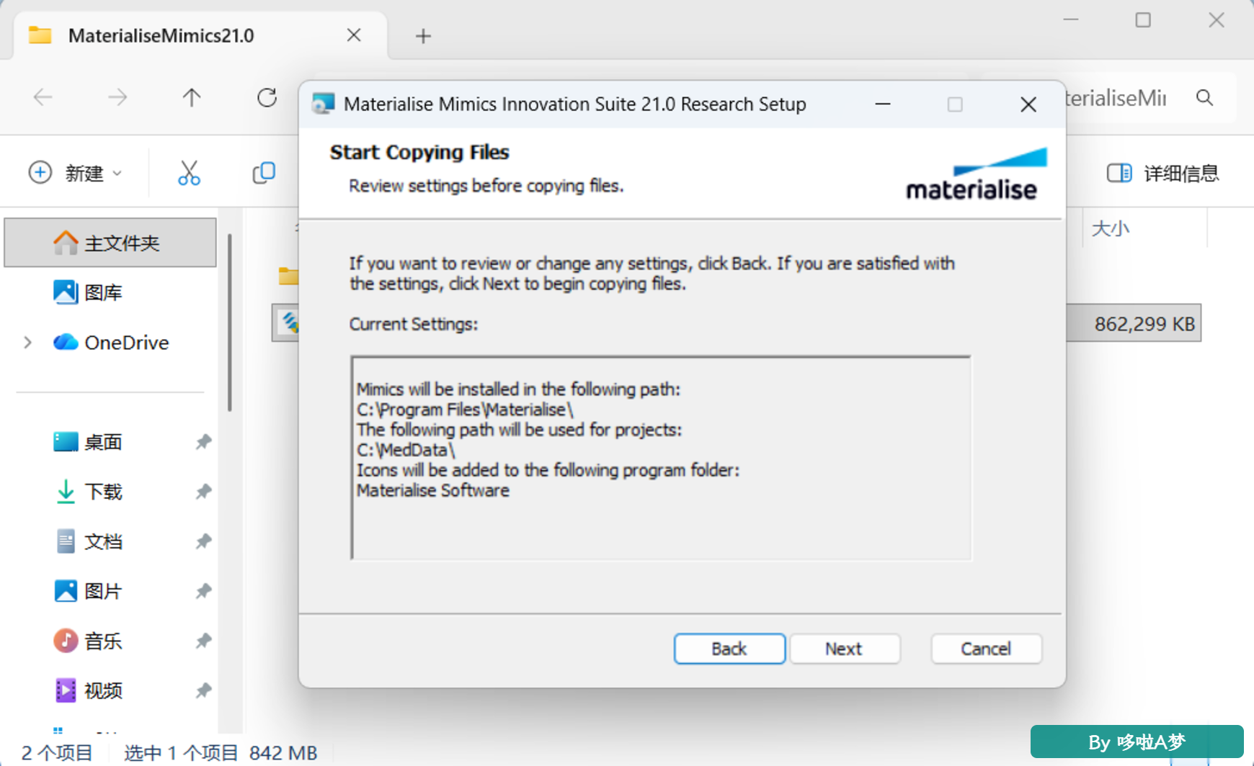This screenshot has height=766, width=1254.
Task: Open the 新建 (New) dropdown menu
Action: [x=75, y=173]
